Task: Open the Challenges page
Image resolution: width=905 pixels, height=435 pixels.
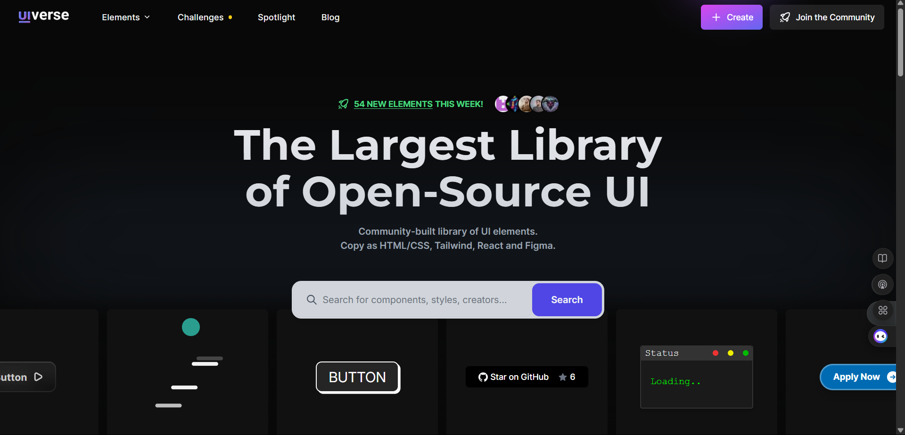Action: pos(200,17)
